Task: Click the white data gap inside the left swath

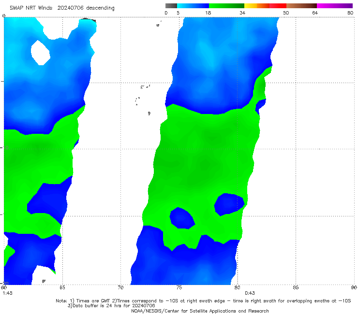Action: click(x=41, y=53)
